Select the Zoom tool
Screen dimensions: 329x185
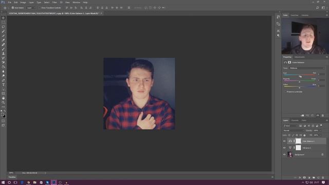[x=4, y=103]
